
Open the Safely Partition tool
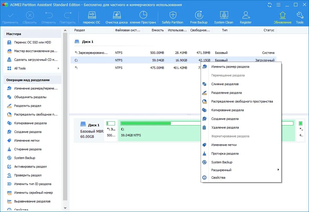pos(173,18)
